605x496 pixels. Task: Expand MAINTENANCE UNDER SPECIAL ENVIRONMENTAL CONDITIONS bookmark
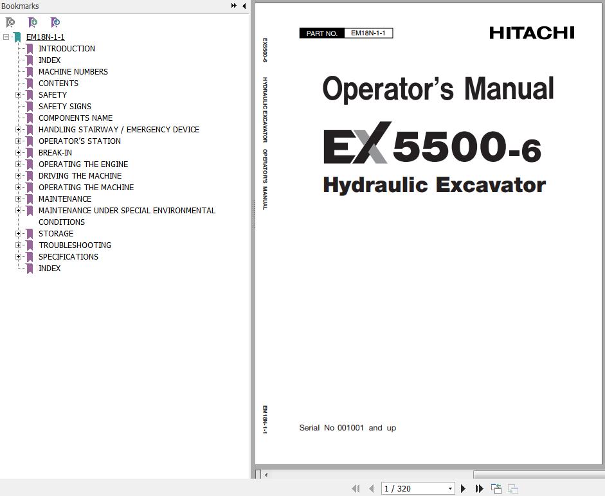18,211
